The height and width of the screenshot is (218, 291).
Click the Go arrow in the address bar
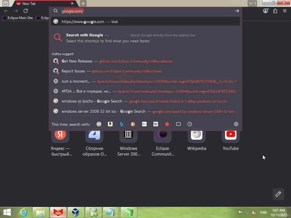tap(237, 11)
